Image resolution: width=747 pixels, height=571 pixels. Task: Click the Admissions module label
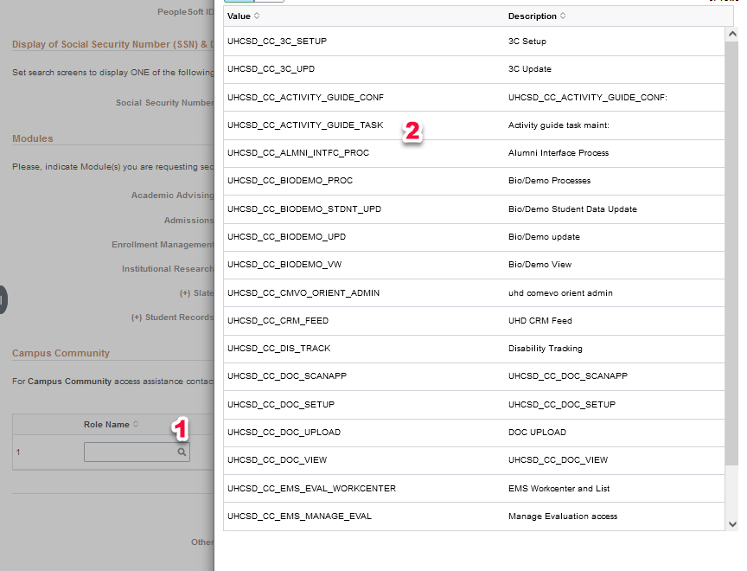tap(188, 221)
